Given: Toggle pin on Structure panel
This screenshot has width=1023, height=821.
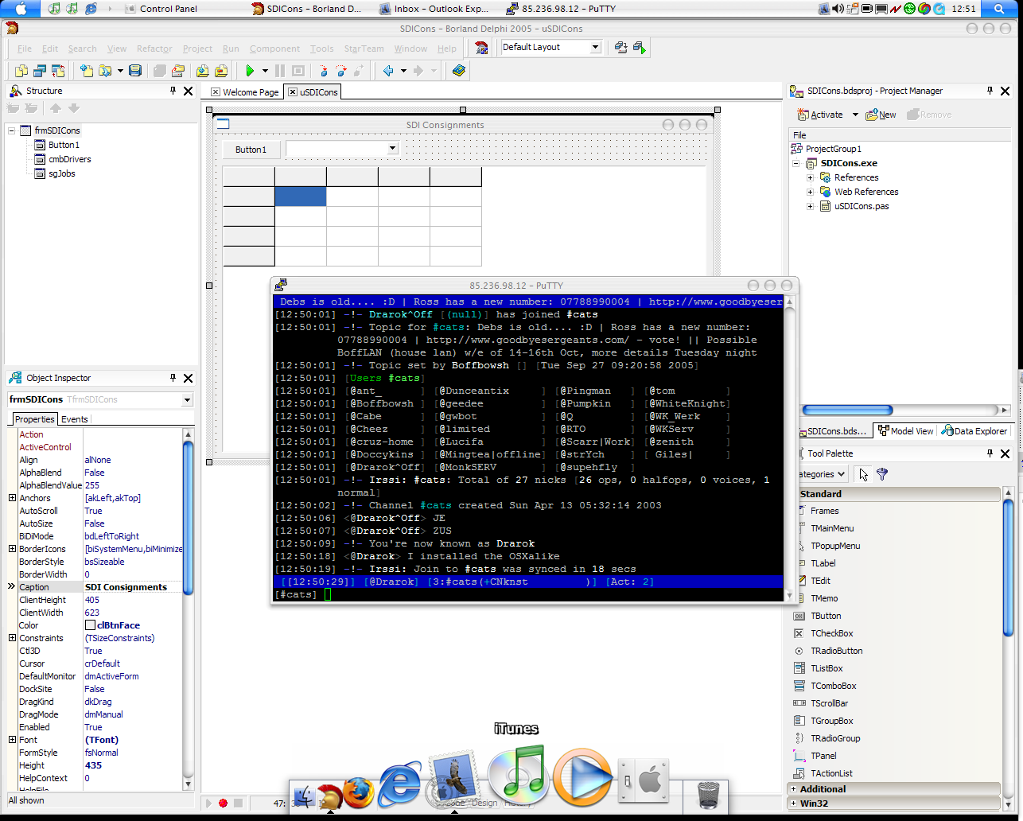Looking at the screenshot, I should point(173,91).
